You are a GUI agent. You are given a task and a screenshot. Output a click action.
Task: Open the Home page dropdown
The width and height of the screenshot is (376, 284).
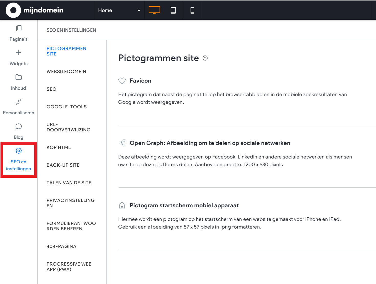119,10
